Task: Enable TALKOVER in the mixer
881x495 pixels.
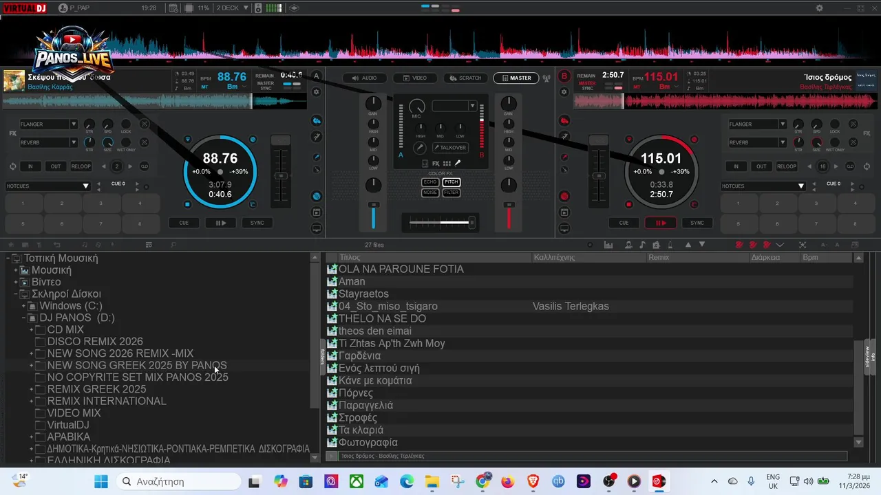Action: tap(450, 148)
